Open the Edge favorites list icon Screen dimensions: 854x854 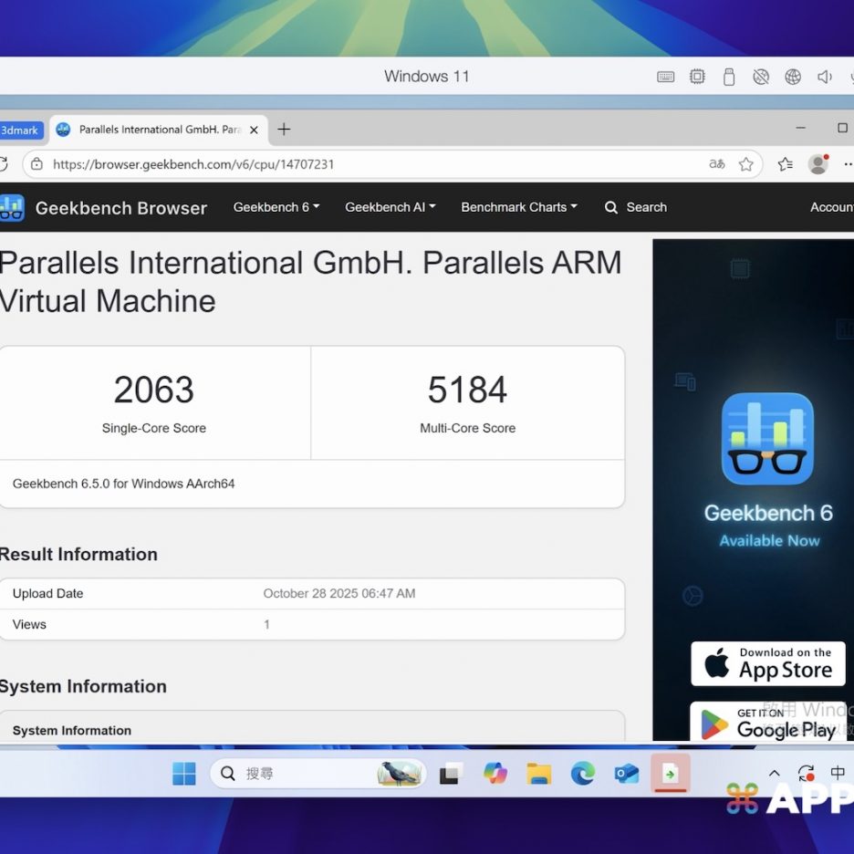[785, 164]
